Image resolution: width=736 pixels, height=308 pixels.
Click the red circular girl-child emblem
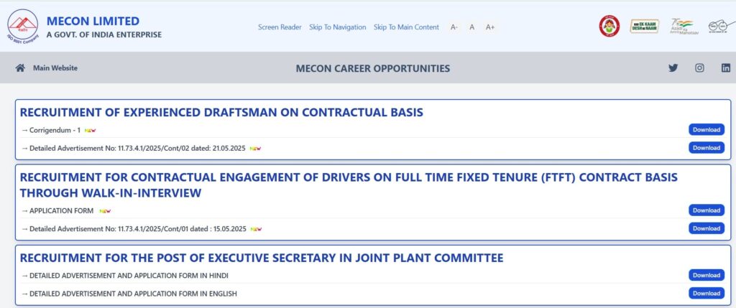pos(609,27)
